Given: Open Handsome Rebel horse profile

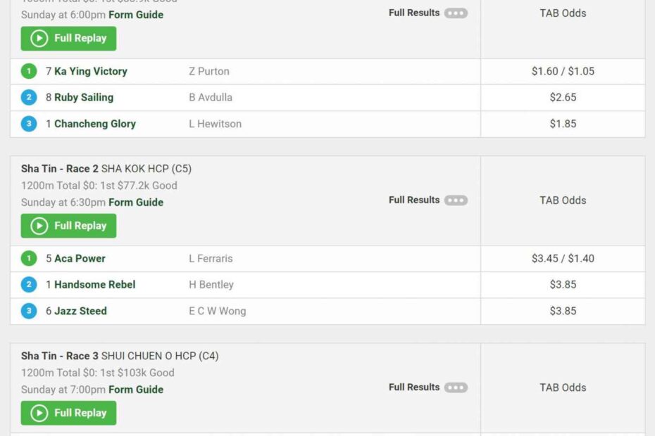Looking at the screenshot, I should click(x=94, y=285).
